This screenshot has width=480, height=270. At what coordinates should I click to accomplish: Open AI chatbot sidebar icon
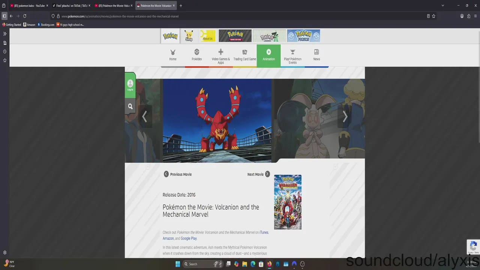[x=4, y=34]
